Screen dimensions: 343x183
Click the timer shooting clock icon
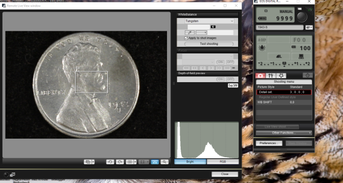(x=308, y=75)
